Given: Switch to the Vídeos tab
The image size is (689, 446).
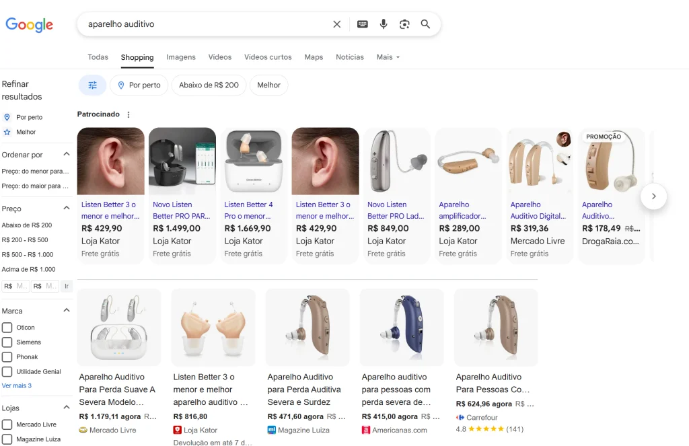Looking at the screenshot, I should coord(220,57).
